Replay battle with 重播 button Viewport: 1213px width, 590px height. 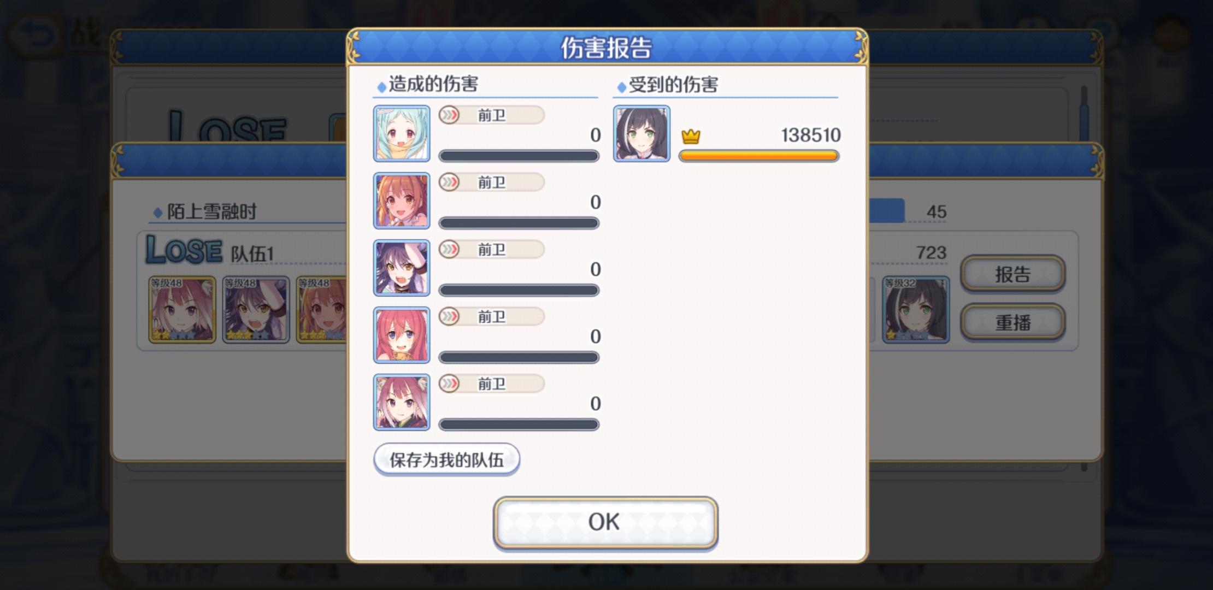coord(1012,322)
